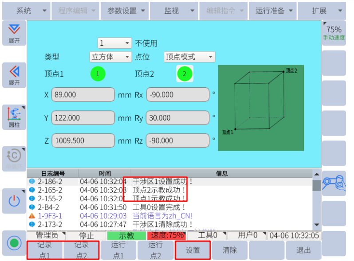Screen dimensions: 354x261
Task: Click the info icon for log 2-186-2
Action: click(31, 181)
